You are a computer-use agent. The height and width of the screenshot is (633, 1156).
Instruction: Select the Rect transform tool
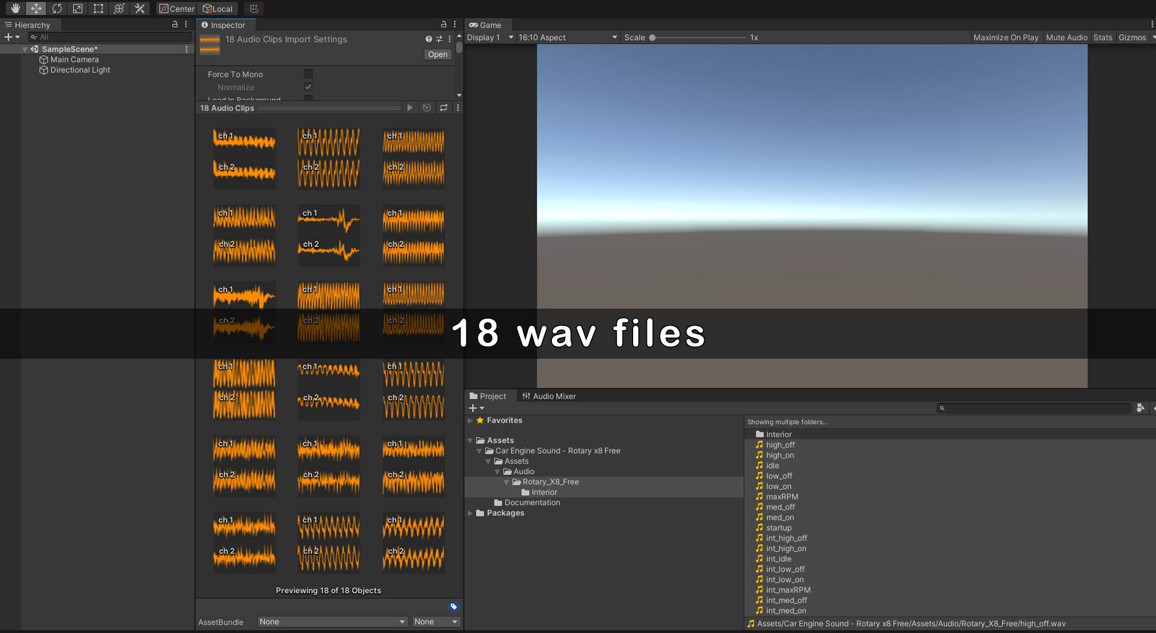pos(98,8)
